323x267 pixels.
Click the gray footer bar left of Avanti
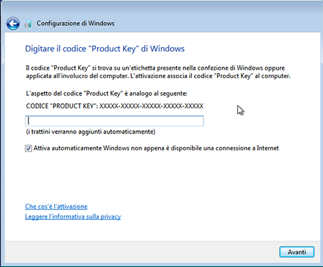(x=140, y=252)
